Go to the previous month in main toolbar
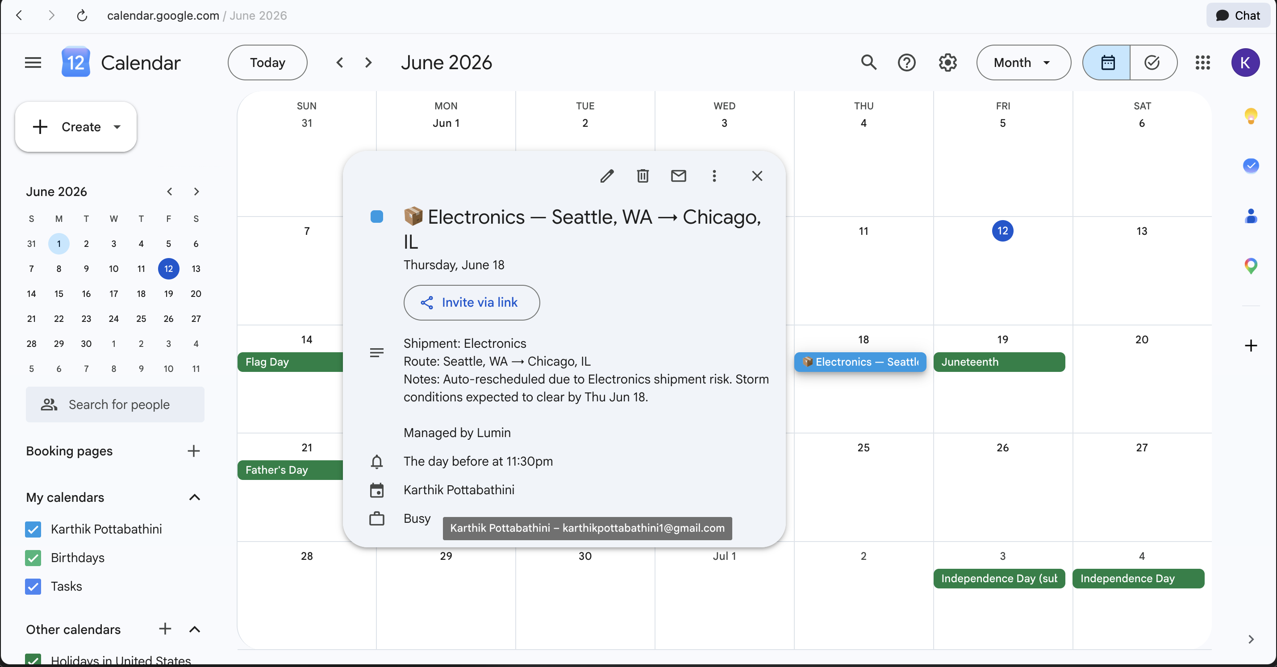Viewport: 1277px width, 667px height. [x=340, y=63]
